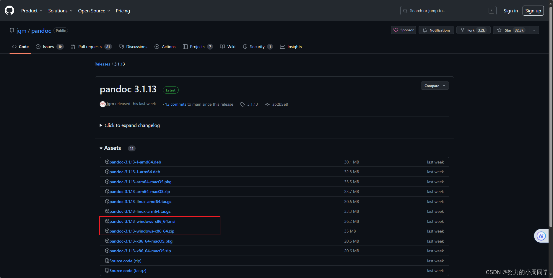Click the Notifications bell button
This screenshot has width=553, height=278.
click(436, 30)
